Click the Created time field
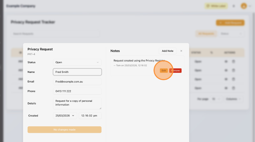The image size is (255, 142). click(x=90, y=116)
